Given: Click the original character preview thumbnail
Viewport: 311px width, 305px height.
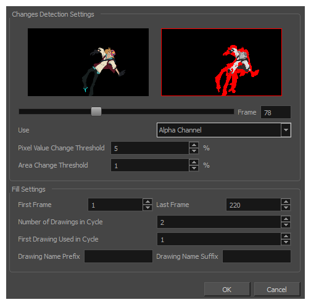Looking at the screenshot, I should coord(88,62).
